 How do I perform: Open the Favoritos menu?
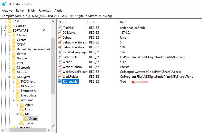[x=45, y=11]
